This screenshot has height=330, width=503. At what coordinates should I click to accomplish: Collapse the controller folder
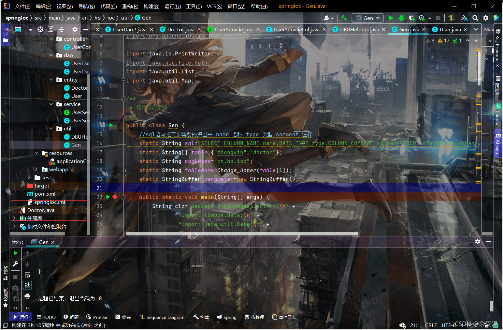pos(51,39)
